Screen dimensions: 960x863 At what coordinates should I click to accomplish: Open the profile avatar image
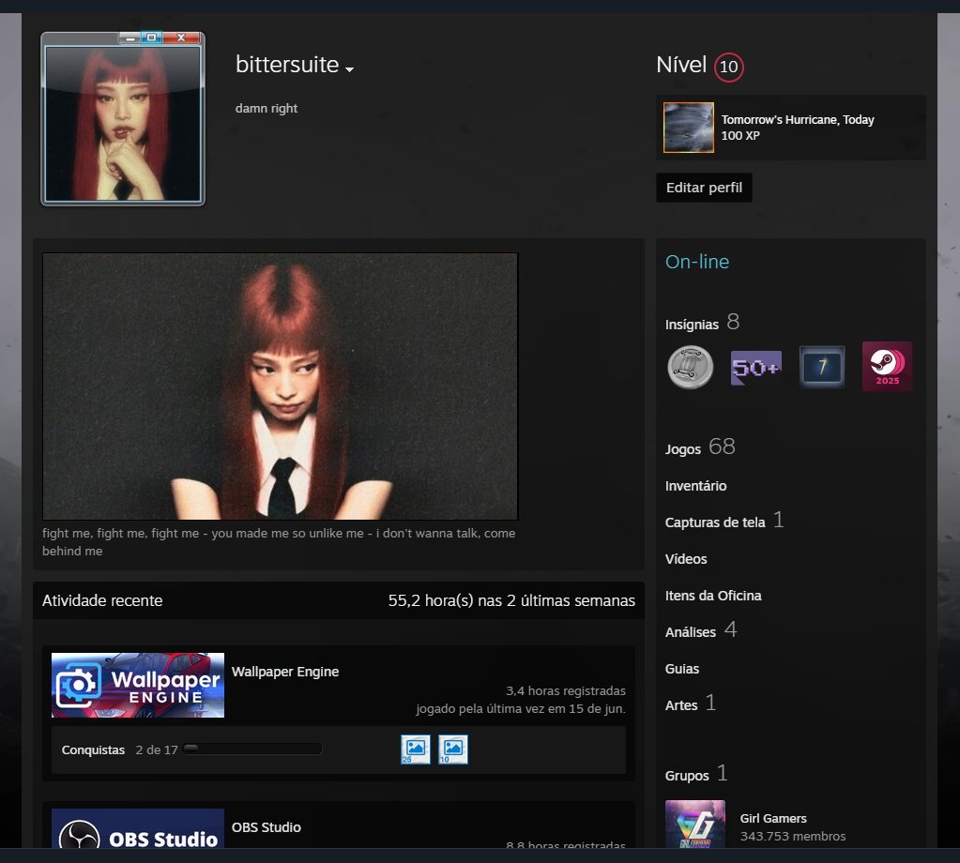coord(123,123)
